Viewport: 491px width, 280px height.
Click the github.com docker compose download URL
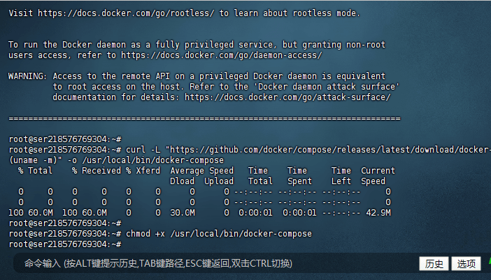(x=330, y=150)
